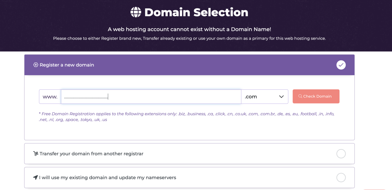Image resolution: width=392 pixels, height=190 pixels.
Task: Select the radio button to transfer your domain
Action: tap(341, 154)
